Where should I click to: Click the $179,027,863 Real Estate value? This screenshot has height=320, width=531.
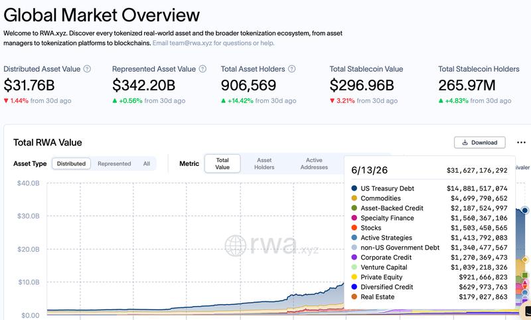coord(483,297)
